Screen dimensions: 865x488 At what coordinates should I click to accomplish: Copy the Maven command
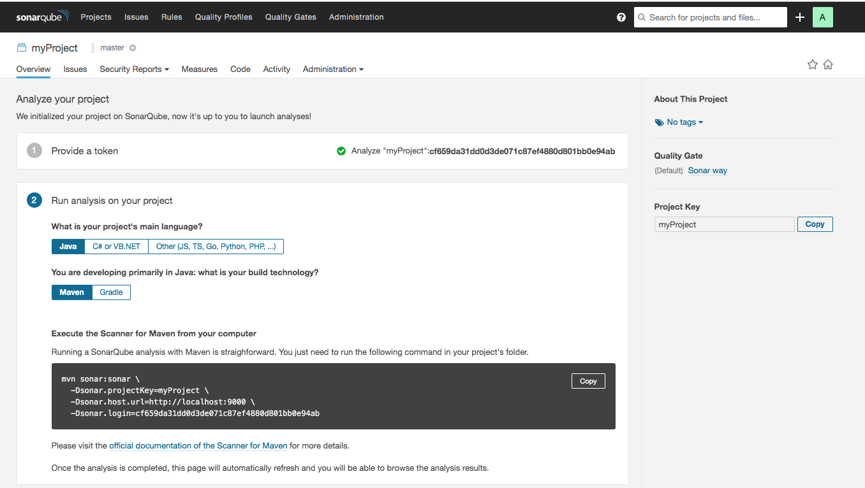pyautogui.click(x=588, y=381)
